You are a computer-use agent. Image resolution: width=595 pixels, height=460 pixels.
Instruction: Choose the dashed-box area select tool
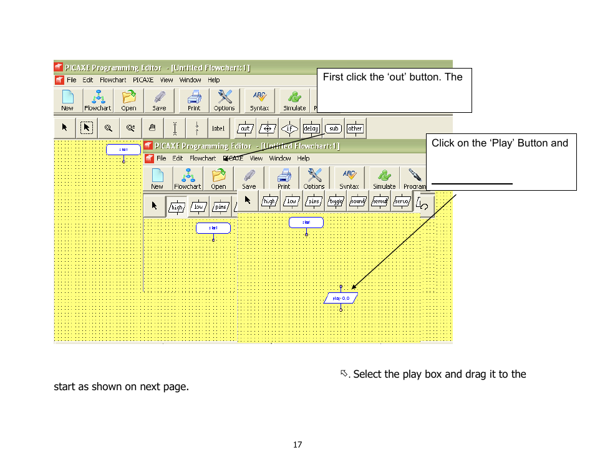coord(87,128)
